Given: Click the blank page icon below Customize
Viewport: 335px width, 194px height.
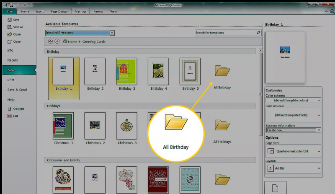Looking at the screenshot, I should click(x=275, y=188).
